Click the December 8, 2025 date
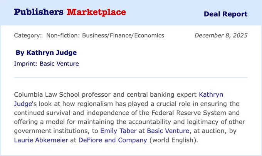 click(x=221, y=35)
